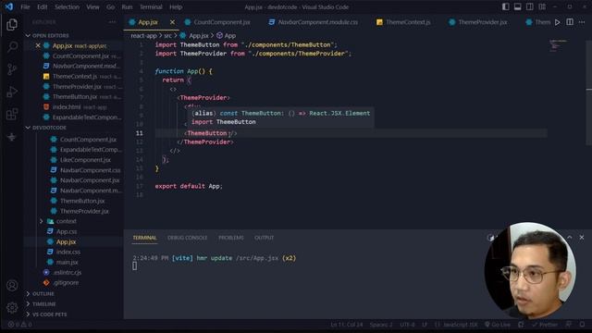Select the Problems panel tab

(x=230, y=238)
